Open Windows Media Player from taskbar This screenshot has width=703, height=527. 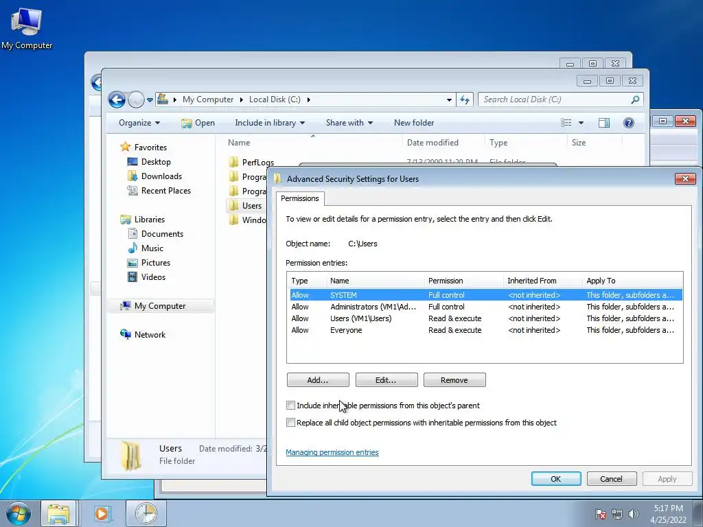coord(102,513)
